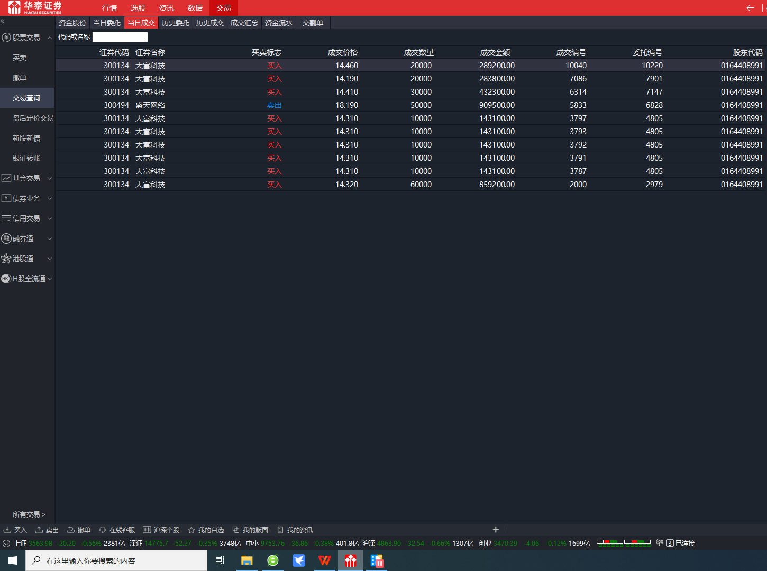Collapse the left sidebar with double chevron
The height and width of the screenshot is (571, 767).
3,21
